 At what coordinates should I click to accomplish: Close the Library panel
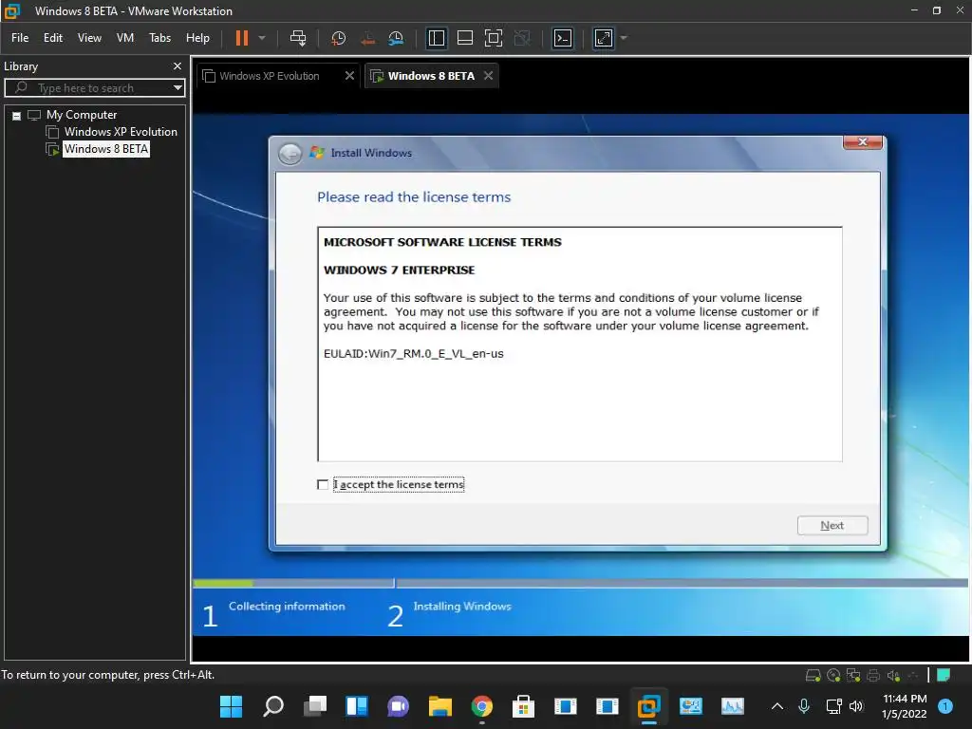point(178,65)
